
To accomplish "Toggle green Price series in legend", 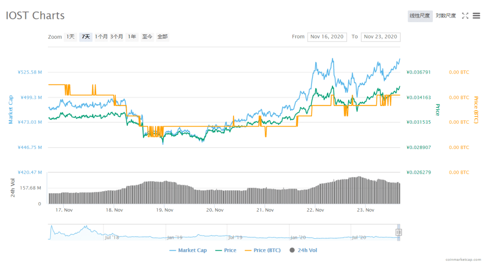I will click(x=226, y=250).
